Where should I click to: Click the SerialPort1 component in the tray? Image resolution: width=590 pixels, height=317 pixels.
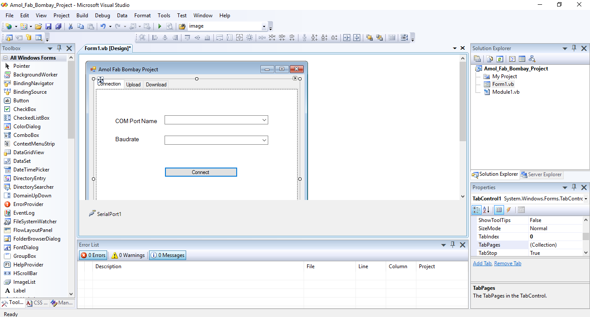tap(105, 214)
